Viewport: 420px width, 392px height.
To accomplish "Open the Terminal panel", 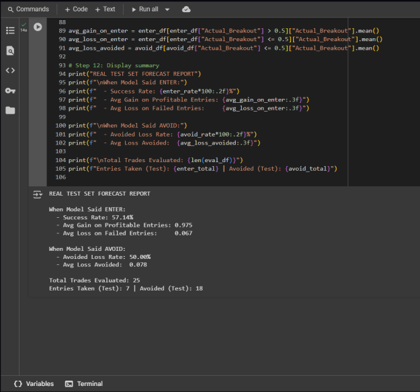I will click(84, 384).
